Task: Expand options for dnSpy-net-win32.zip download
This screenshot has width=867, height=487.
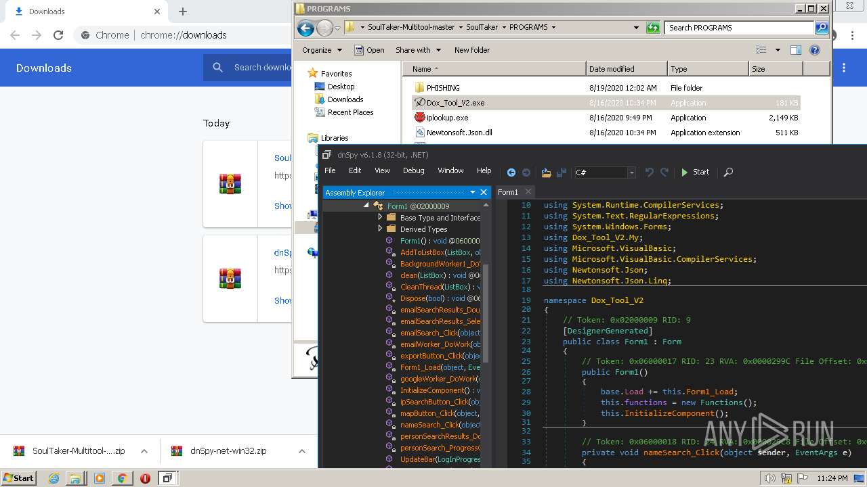Action: (x=302, y=451)
